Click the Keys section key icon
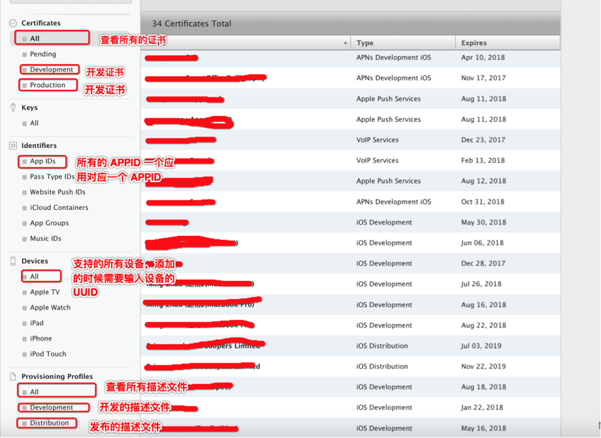 [13, 108]
